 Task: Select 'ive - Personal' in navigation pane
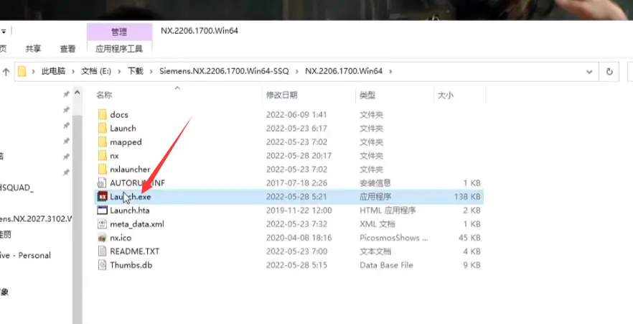pos(25,255)
